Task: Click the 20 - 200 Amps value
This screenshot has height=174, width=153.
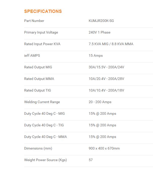Action: click(100, 102)
